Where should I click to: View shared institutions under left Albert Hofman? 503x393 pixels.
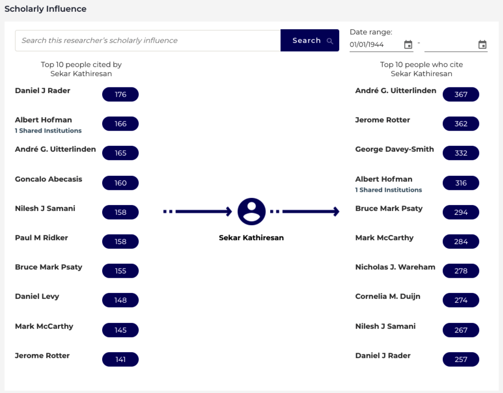pos(48,131)
